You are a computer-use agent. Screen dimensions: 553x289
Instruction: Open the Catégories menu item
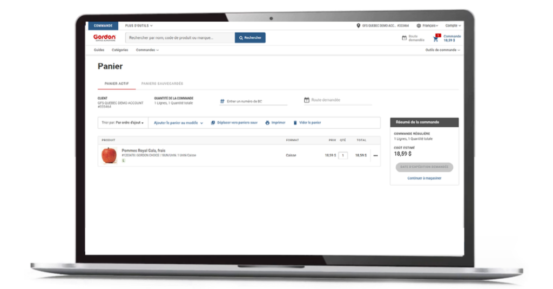click(x=120, y=50)
